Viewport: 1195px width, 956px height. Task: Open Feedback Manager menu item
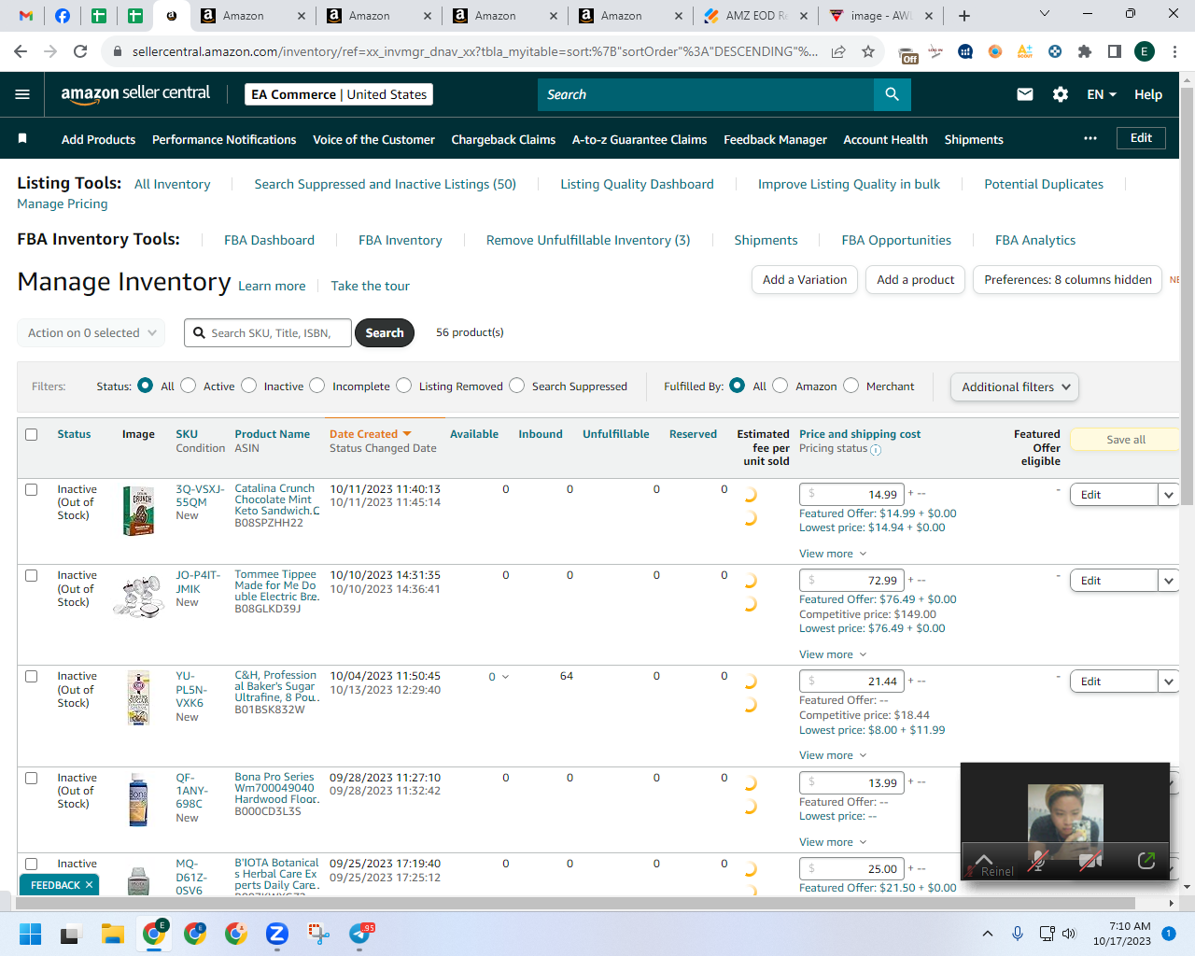[775, 139]
